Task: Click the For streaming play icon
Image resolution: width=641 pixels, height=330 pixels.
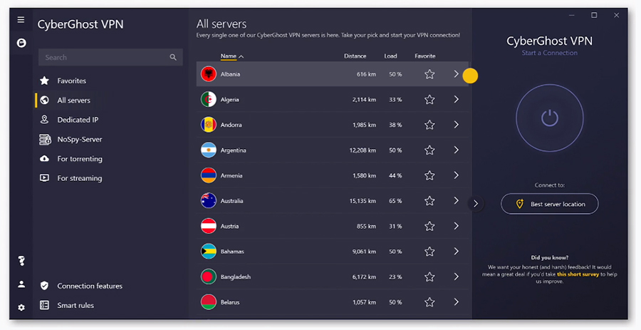Action: [45, 178]
